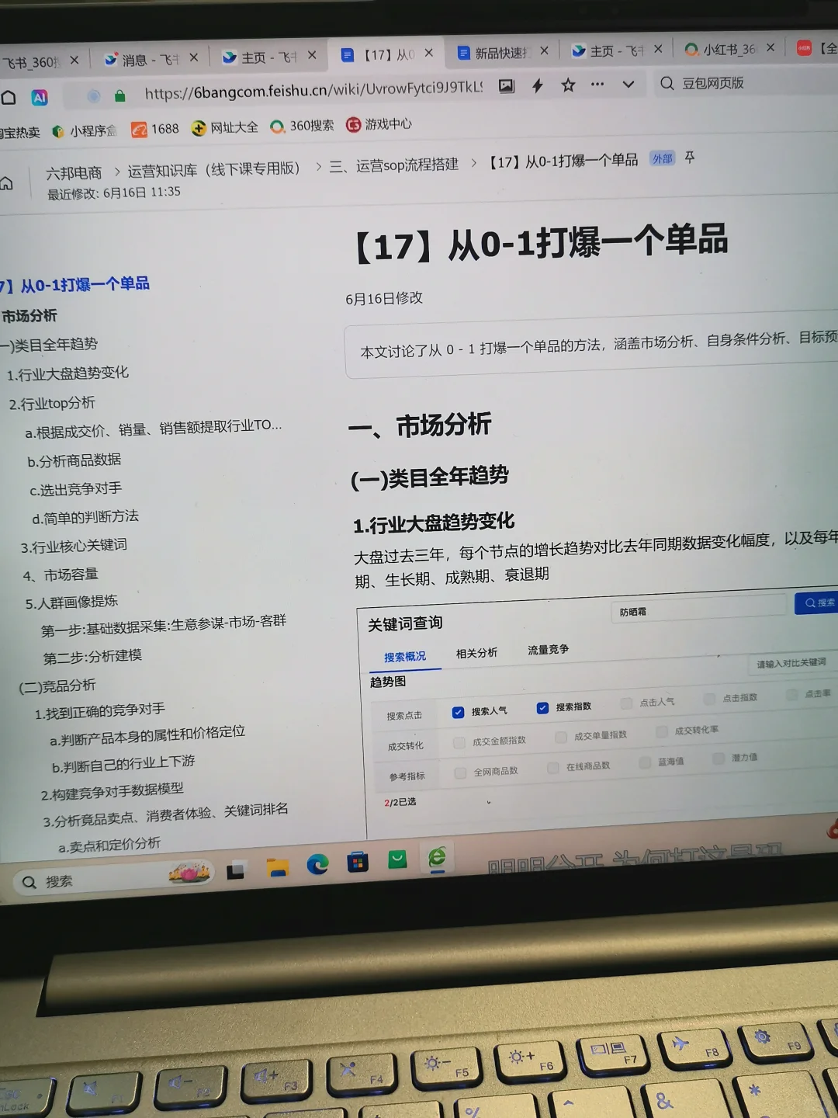Jump to 1.行业大盘趋势变化 in the outline

68,373
